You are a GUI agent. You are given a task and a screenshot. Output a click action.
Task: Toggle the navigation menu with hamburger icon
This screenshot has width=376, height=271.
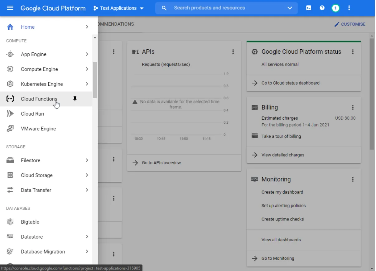pos(10,8)
